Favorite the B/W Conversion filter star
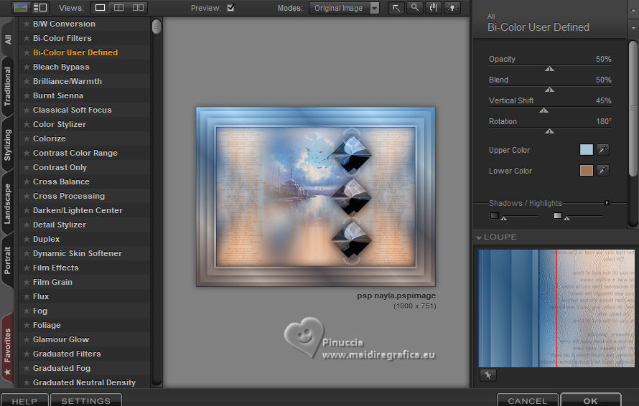Screen dimensions: 639x406 [27, 24]
